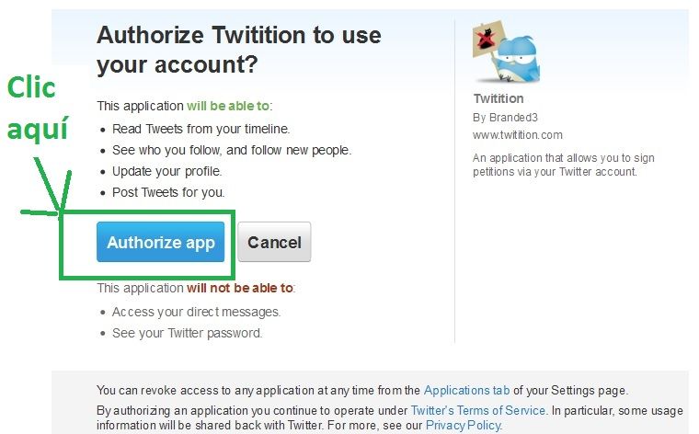Click the By Branded3 developer text
This screenshot has height=434, width=699.
click(x=505, y=118)
